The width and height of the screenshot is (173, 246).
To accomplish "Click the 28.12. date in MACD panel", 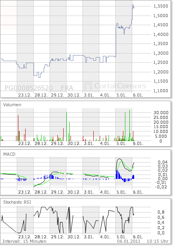I will [x=41, y=192].
